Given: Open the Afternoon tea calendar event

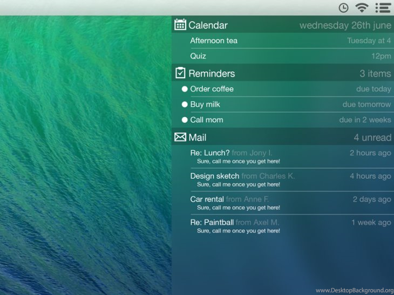Looking at the screenshot, I should coord(214,40).
